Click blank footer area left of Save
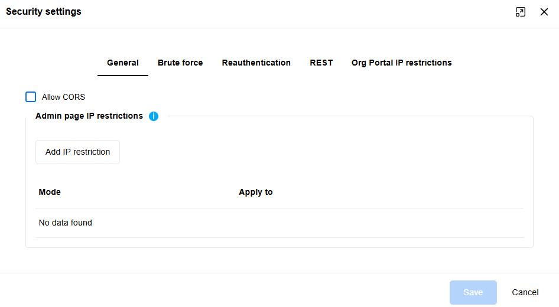 (x=236, y=292)
